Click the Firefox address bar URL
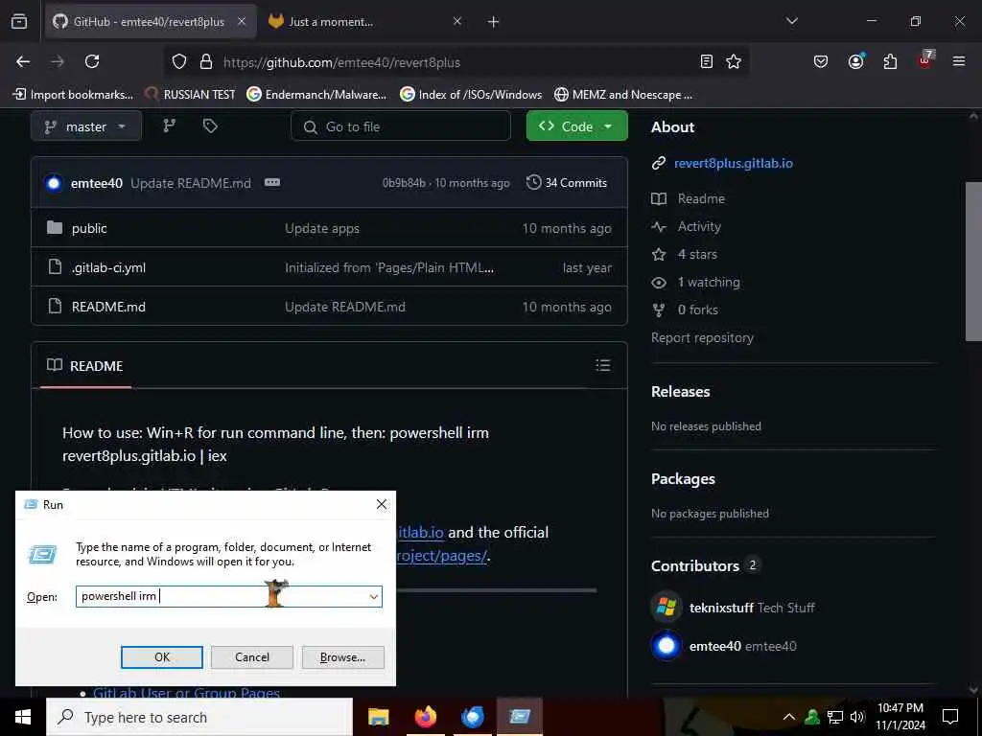Viewport: 982px width, 736px height. (342, 62)
